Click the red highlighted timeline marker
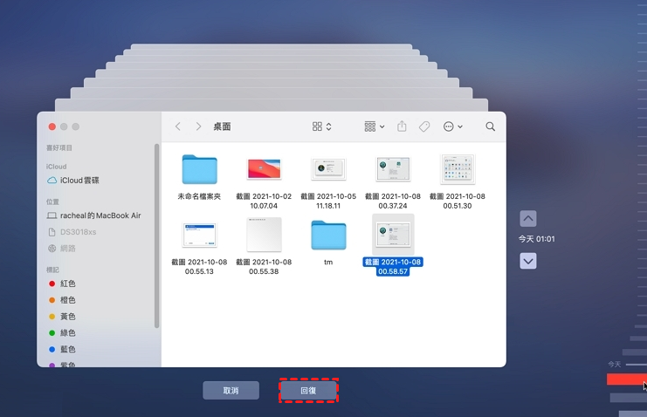 point(625,379)
